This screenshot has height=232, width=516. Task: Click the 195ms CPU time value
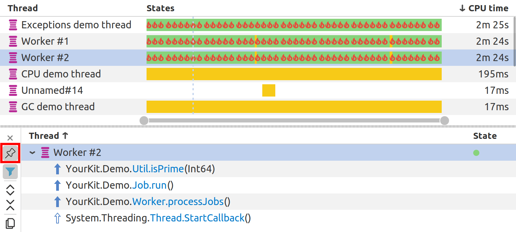[x=493, y=74]
